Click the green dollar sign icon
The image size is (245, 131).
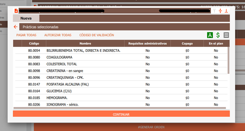click(x=218, y=35)
